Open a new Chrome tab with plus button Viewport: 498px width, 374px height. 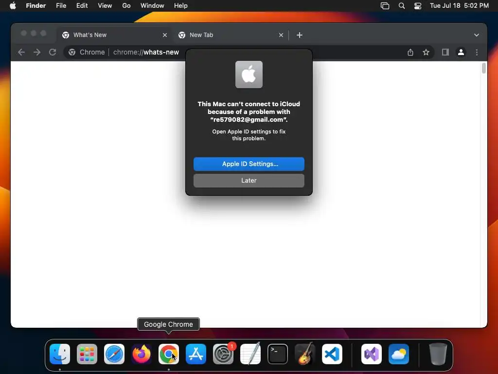tap(299, 35)
